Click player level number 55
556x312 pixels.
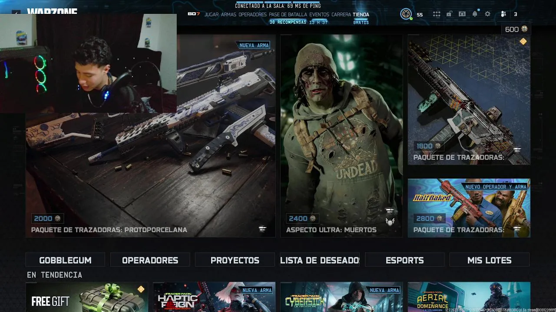(x=420, y=15)
